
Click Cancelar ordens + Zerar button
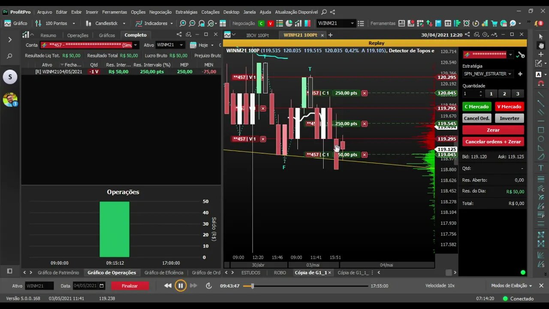493,141
